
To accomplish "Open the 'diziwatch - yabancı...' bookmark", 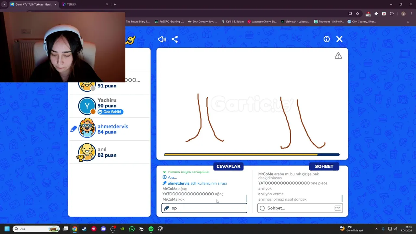I will click(x=295, y=22).
